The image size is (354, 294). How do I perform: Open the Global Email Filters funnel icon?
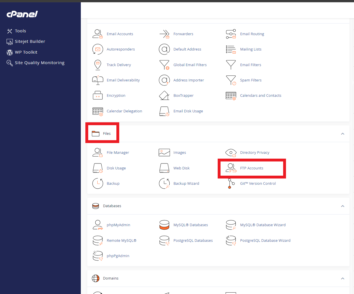tap(164, 65)
